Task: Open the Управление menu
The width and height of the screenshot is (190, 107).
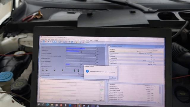Action: click(x=62, y=40)
